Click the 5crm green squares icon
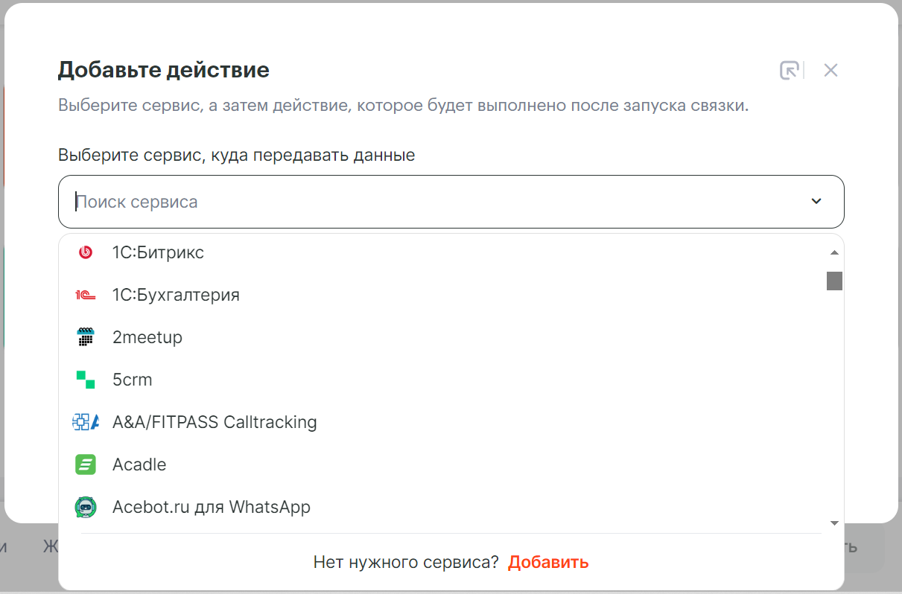The height and width of the screenshot is (594, 902). coord(86,380)
